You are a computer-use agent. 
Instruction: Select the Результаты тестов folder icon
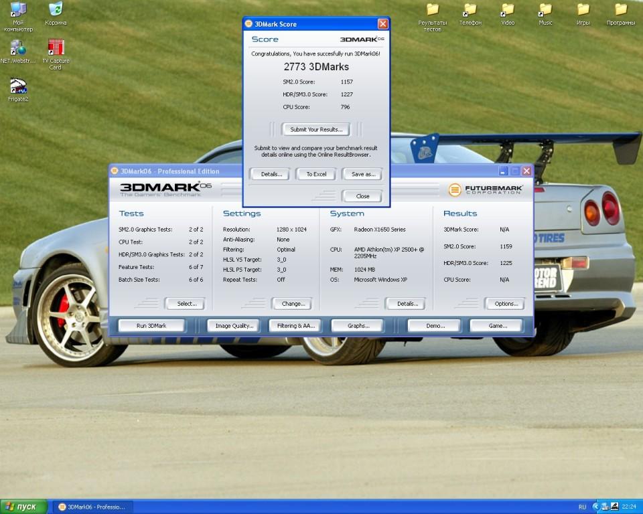point(432,16)
